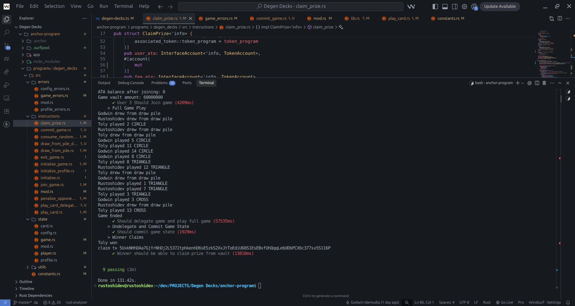Screen dimensions: 575x306
Task: Open the account profile icon with badge
Action: coord(474,7)
